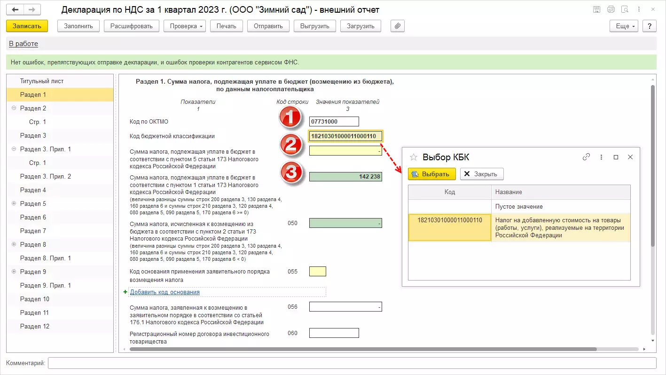The image size is (666, 375).
Task: Collapse the Раздел 3. Прил. 1 node
Action: (x=14, y=149)
